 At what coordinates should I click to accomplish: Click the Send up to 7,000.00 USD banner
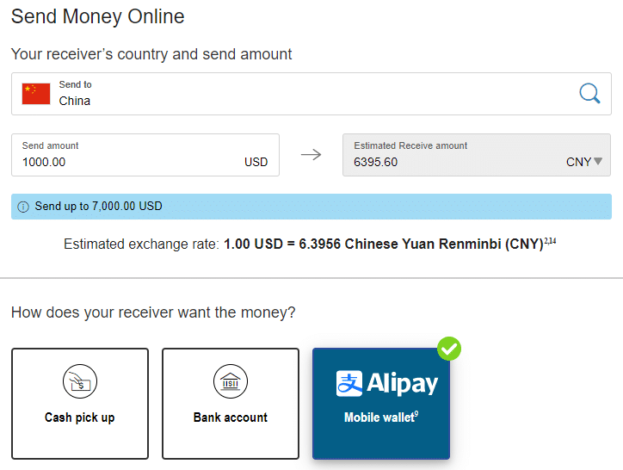pos(311,207)
